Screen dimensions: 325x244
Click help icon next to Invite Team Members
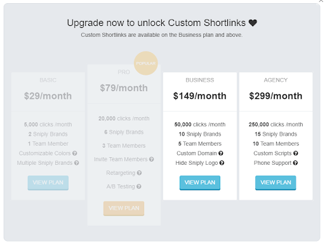click(151, 159)
